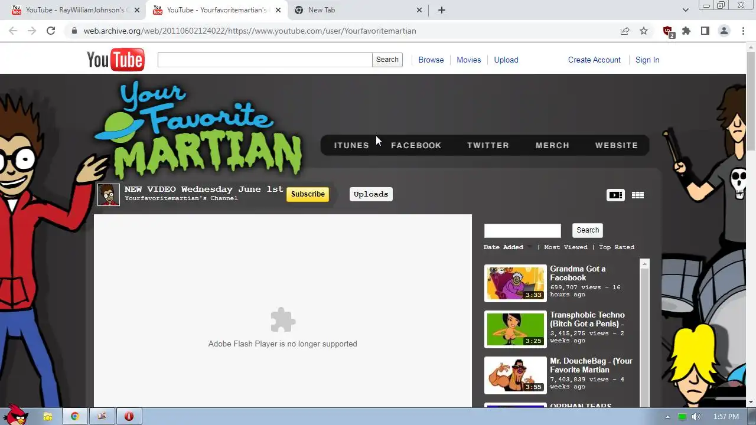The width and height of the screenshot is (756, 425).
Task: Click the channel video Search button
Action: point(588,230)
